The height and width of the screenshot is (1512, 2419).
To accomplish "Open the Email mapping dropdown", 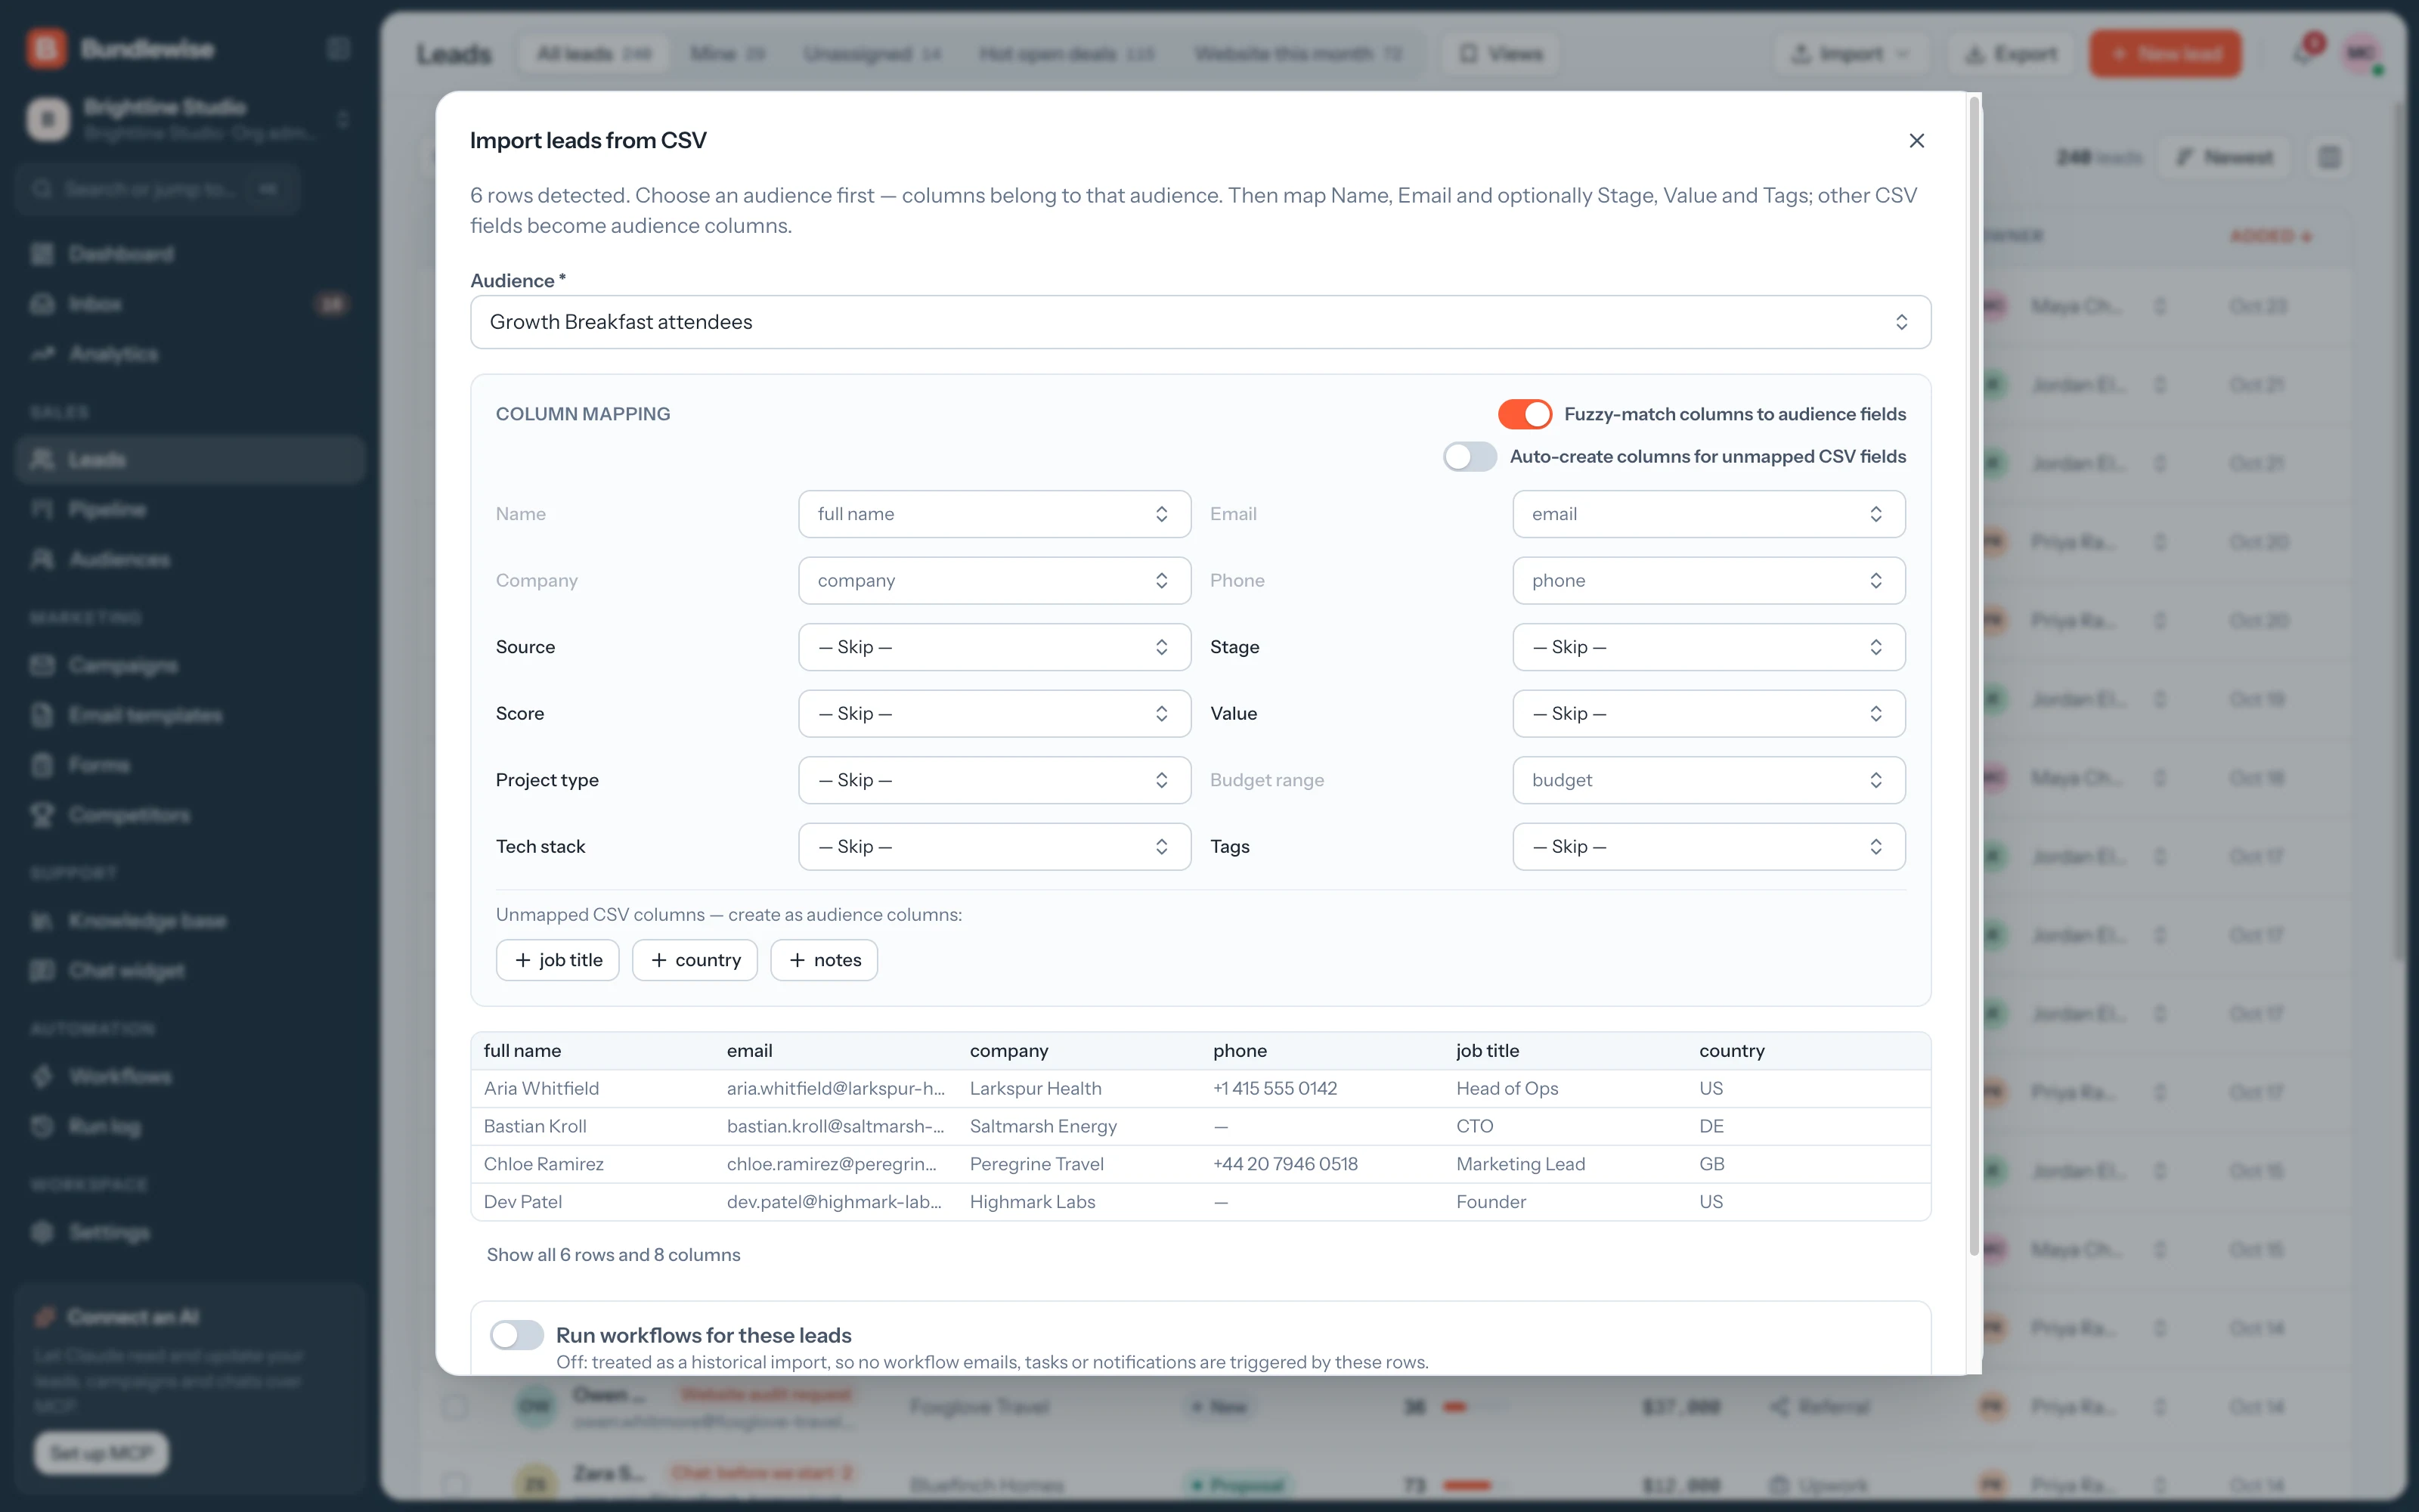I will (1708, 514).
